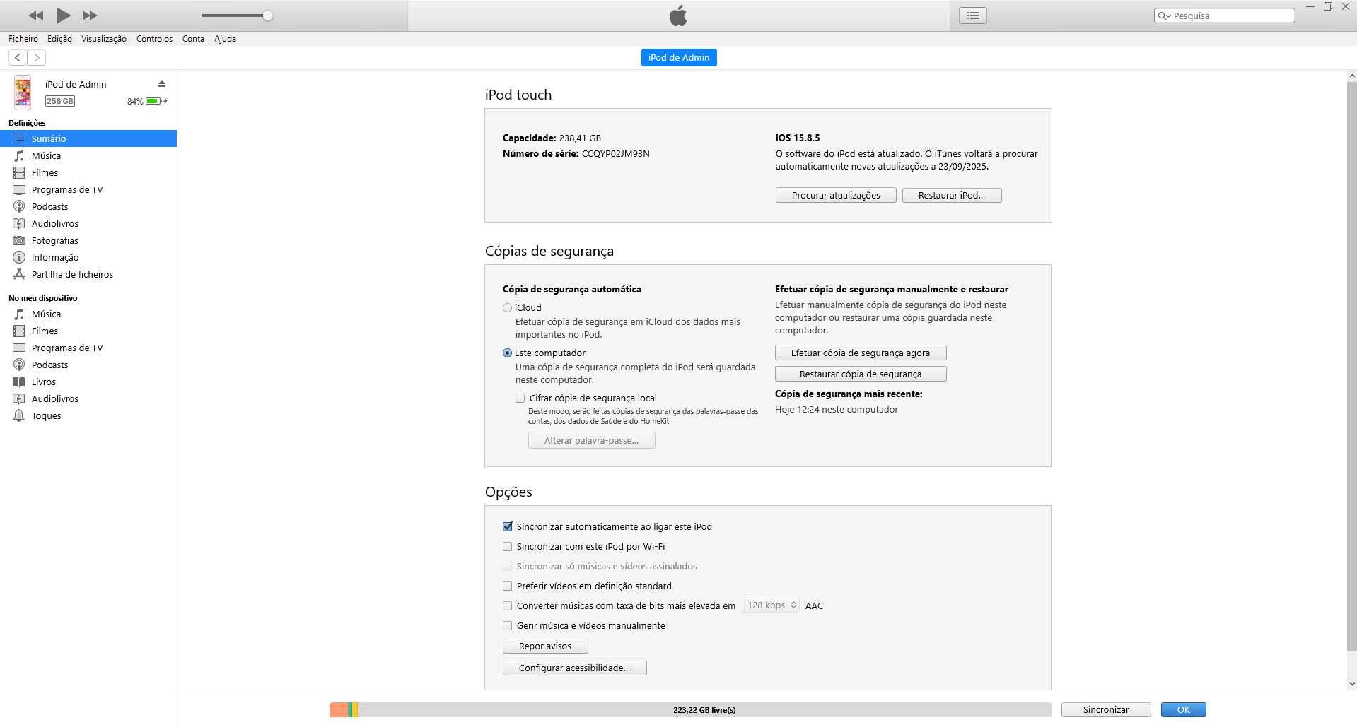
Task: Open Partilha de ficheiros icon
Action: point(19,274)
